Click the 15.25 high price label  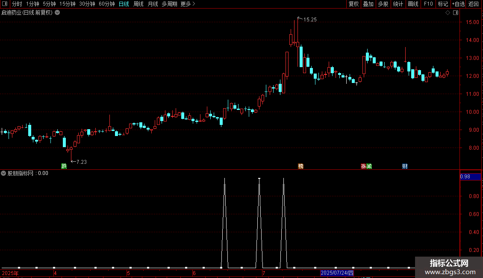[310, 20]
